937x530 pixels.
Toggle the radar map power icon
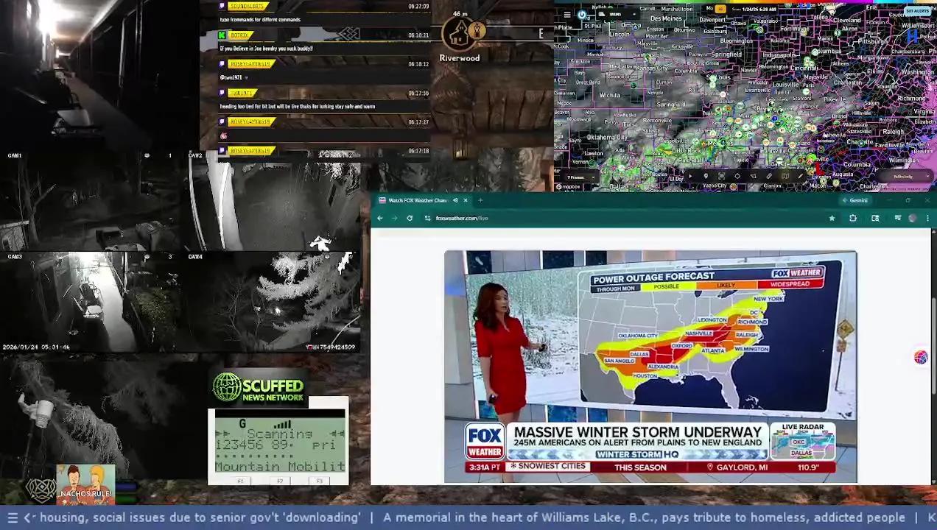click(x=582, y=14)
